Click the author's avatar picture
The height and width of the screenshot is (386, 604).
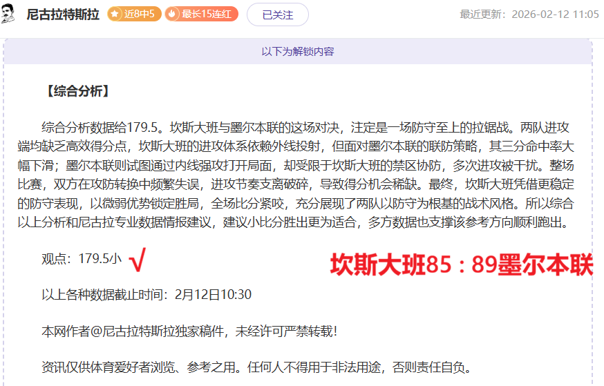click(9, 13)
